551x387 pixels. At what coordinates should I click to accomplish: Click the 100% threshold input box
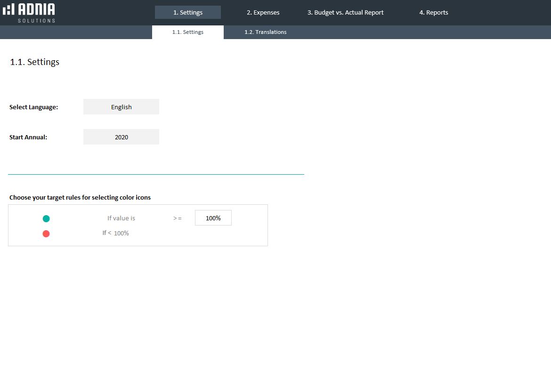pos(213,218)
